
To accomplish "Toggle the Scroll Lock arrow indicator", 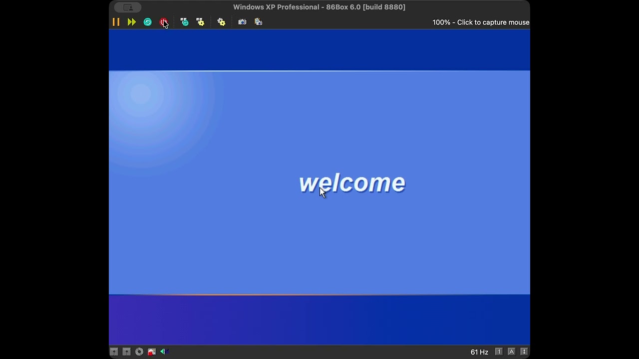I will pos(524,352).
